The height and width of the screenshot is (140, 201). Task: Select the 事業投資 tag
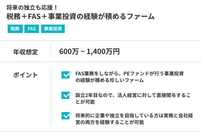53,29
